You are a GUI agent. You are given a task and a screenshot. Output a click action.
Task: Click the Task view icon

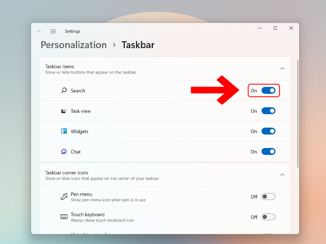pyautogui.click(x=64, y=111)
